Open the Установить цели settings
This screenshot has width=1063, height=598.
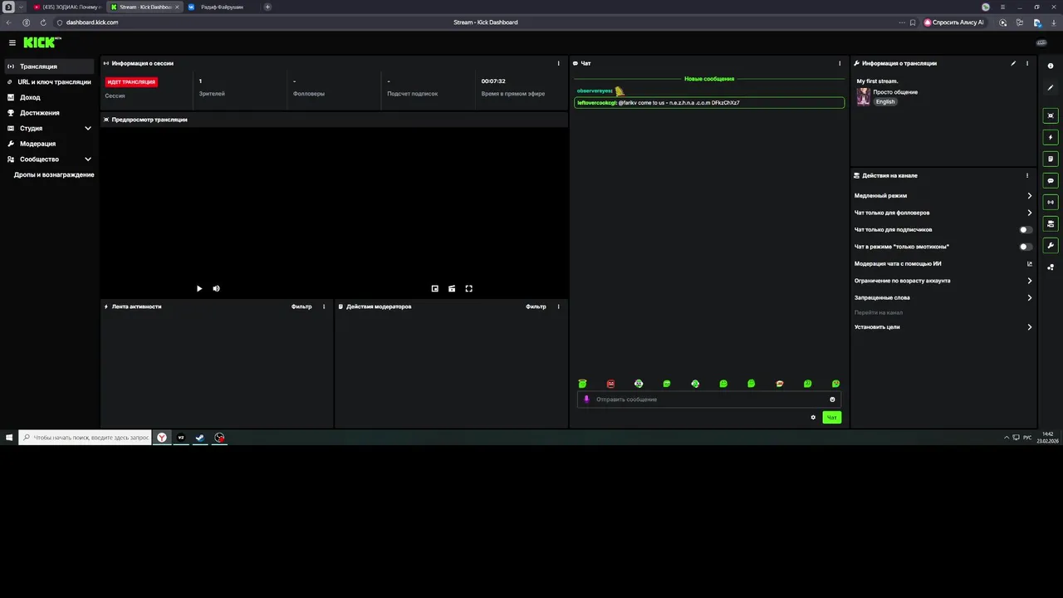tap(943, 327)
